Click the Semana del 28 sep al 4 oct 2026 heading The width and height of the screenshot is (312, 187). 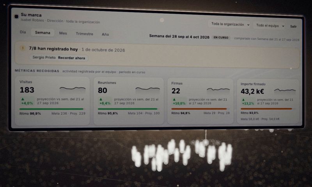(x=179, y=37)
